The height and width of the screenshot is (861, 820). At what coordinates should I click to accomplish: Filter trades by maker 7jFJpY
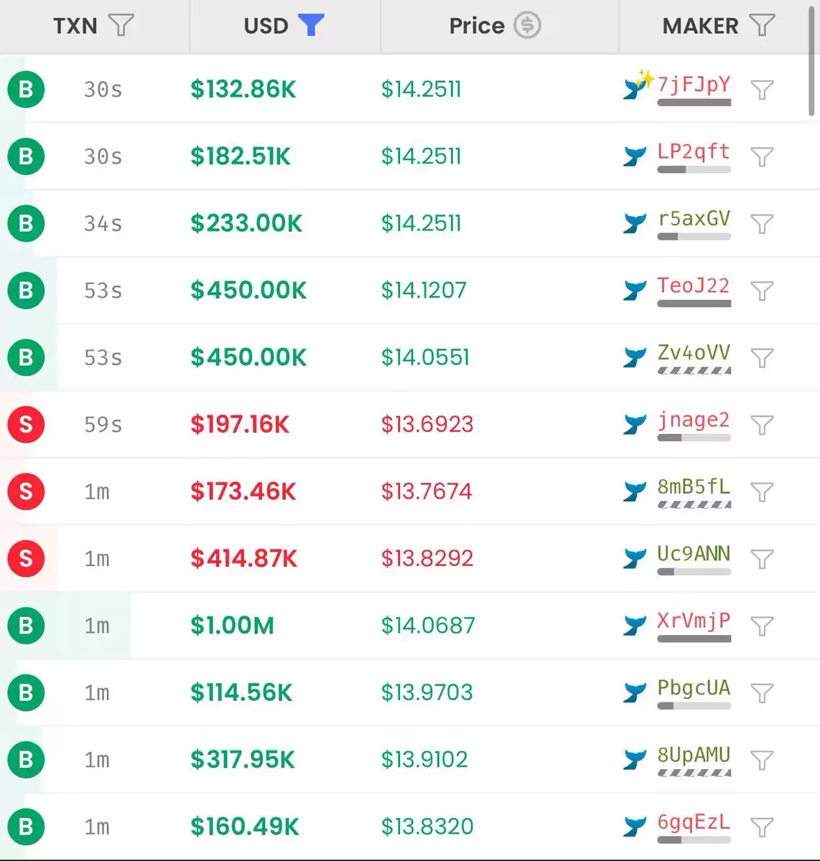click(762, 90)
